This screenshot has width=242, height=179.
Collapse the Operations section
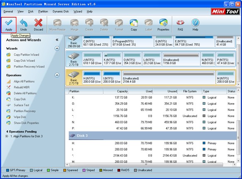click(57, 75)
